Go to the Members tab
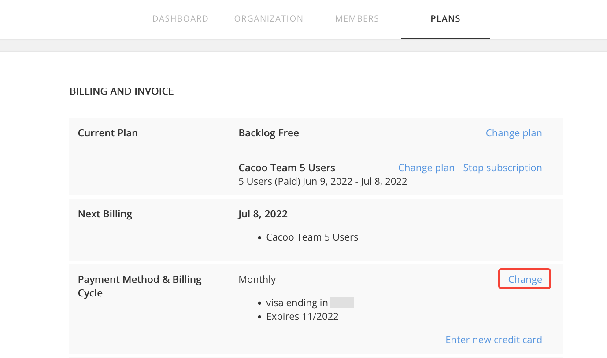 (357, 19)
